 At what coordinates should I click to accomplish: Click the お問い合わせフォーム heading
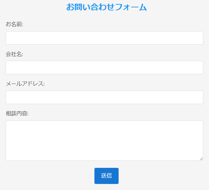coord(107,7)
